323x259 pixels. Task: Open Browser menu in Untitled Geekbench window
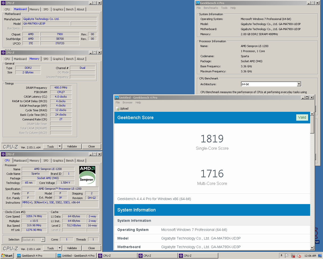[127, 102]
